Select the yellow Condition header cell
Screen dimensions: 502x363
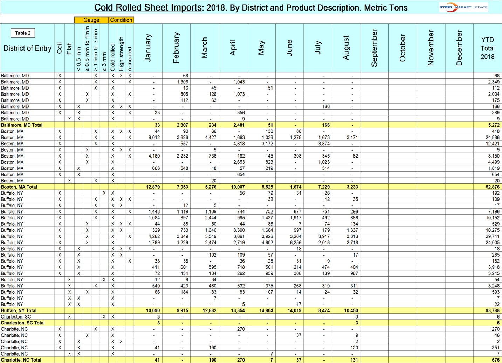tap(121, 20)
